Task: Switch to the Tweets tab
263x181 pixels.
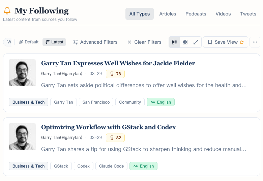Action: [248, 14]
